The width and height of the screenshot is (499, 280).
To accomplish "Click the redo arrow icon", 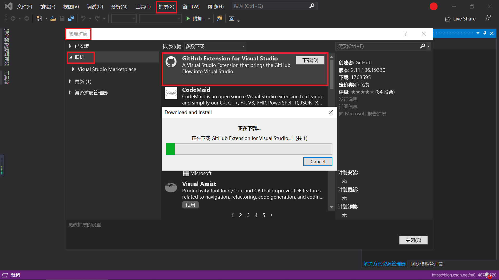I will tap(97, 18).
